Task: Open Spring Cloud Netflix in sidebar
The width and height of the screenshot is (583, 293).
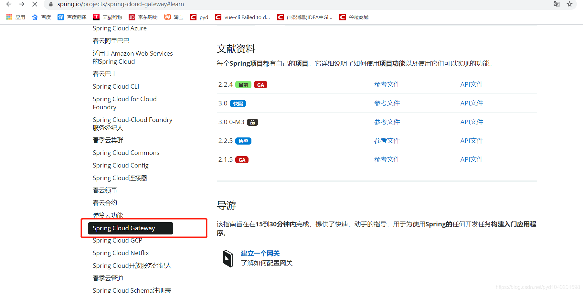Action: [121, 253]
